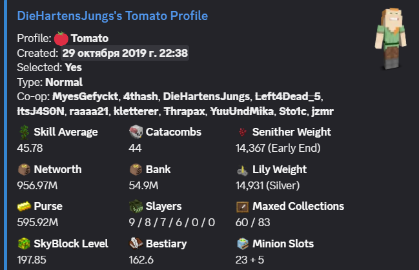This screenshot has height=270, width=419.
Task: Click the Minion Slots block icon
Action: (243, 244)
